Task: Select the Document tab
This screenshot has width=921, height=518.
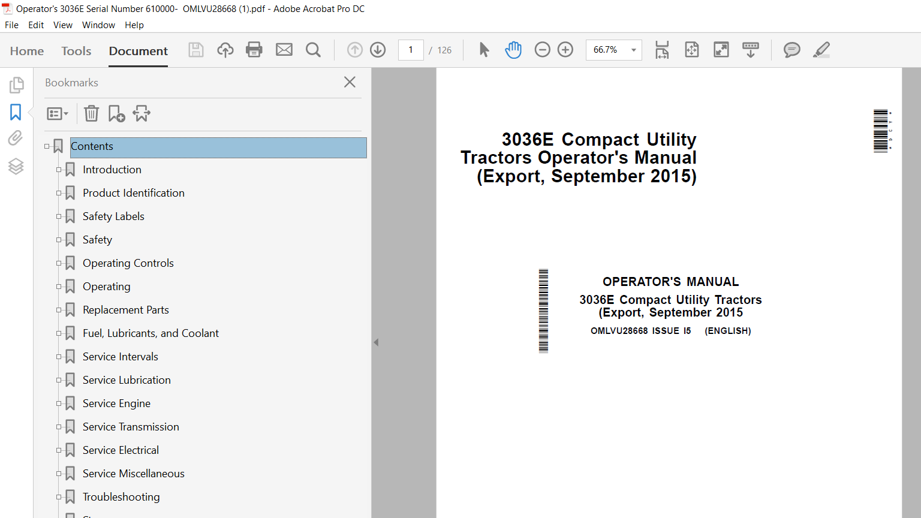Action: pyautogui.click(x=139, y=51)
